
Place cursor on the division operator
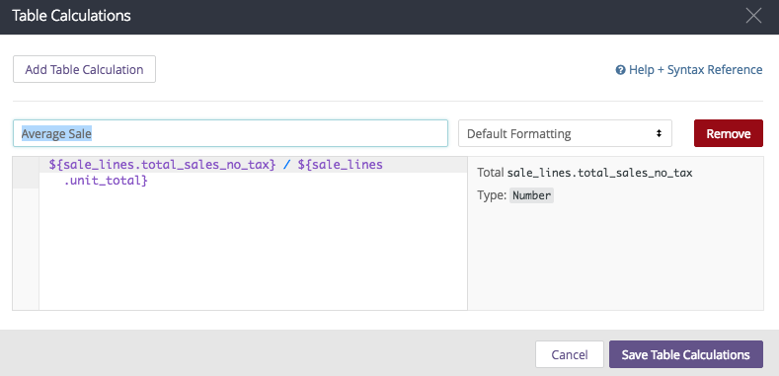(286, 165)
